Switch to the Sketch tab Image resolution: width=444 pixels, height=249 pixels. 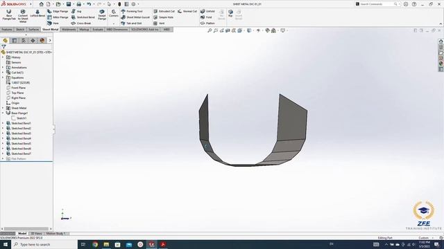(20, 29)
